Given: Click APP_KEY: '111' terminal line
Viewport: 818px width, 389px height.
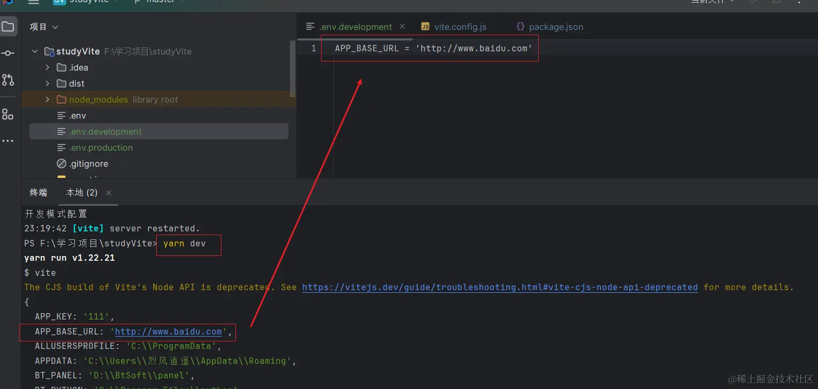Looking at the screenshot, I should click(75, 317).
